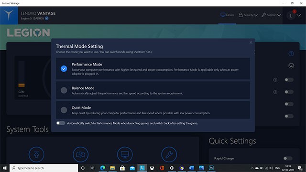This screenshot has width=306, height=172.
Task: Open Xbox app from taskbar
Action: click(152, 168)
